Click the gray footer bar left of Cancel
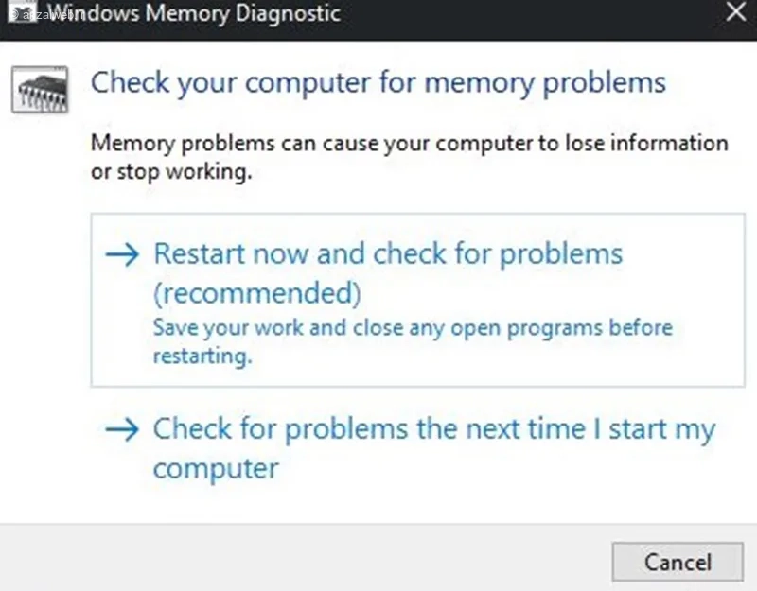The image size is (757, 591). pos(303,560)
